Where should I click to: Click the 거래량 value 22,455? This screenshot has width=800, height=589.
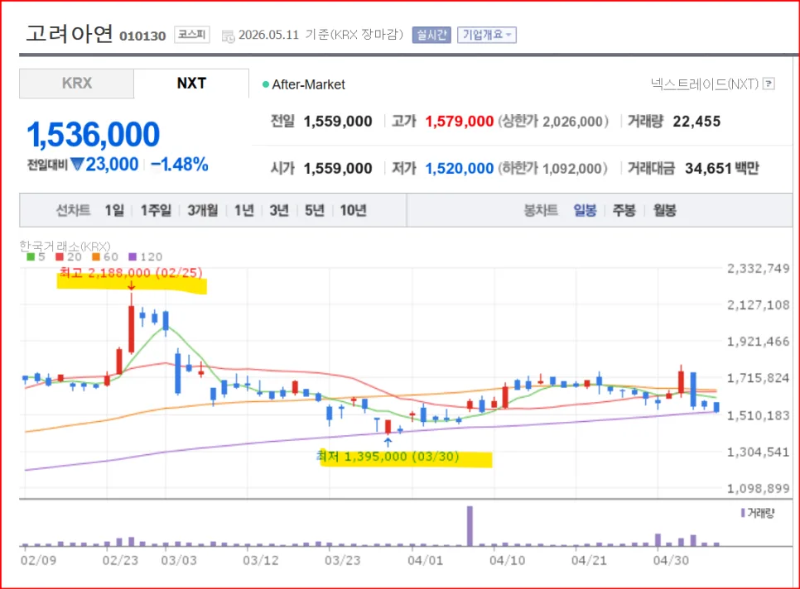pyautogui.click(x=696, y=122)
